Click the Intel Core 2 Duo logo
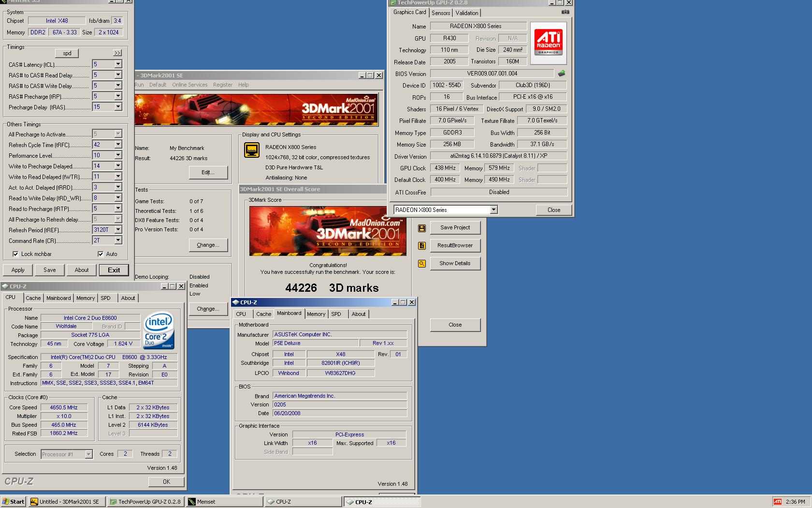 159,330
